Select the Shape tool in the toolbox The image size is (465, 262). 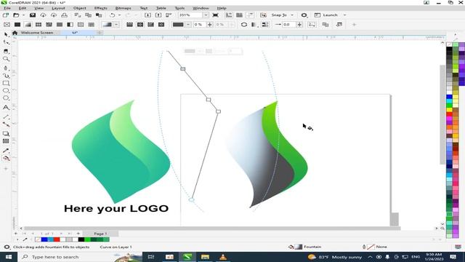point(6,43)
